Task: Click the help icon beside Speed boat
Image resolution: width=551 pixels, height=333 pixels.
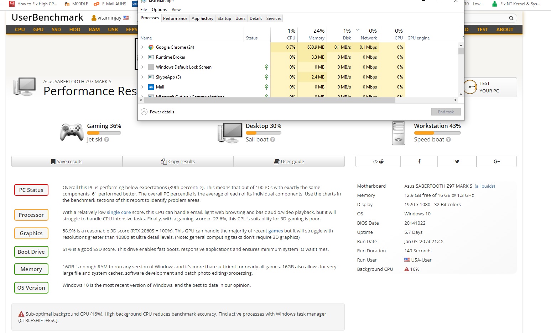Action: click(448, 140)
